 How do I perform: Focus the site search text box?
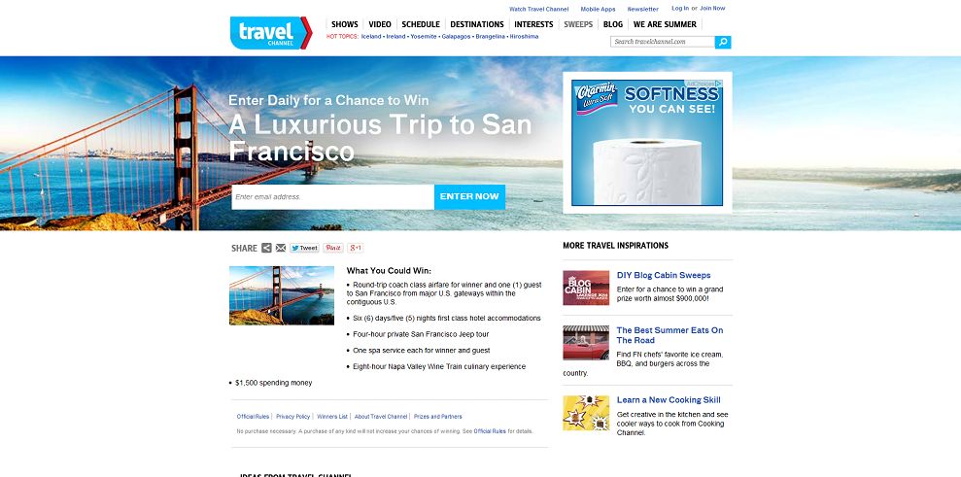[x=663, y=42]
